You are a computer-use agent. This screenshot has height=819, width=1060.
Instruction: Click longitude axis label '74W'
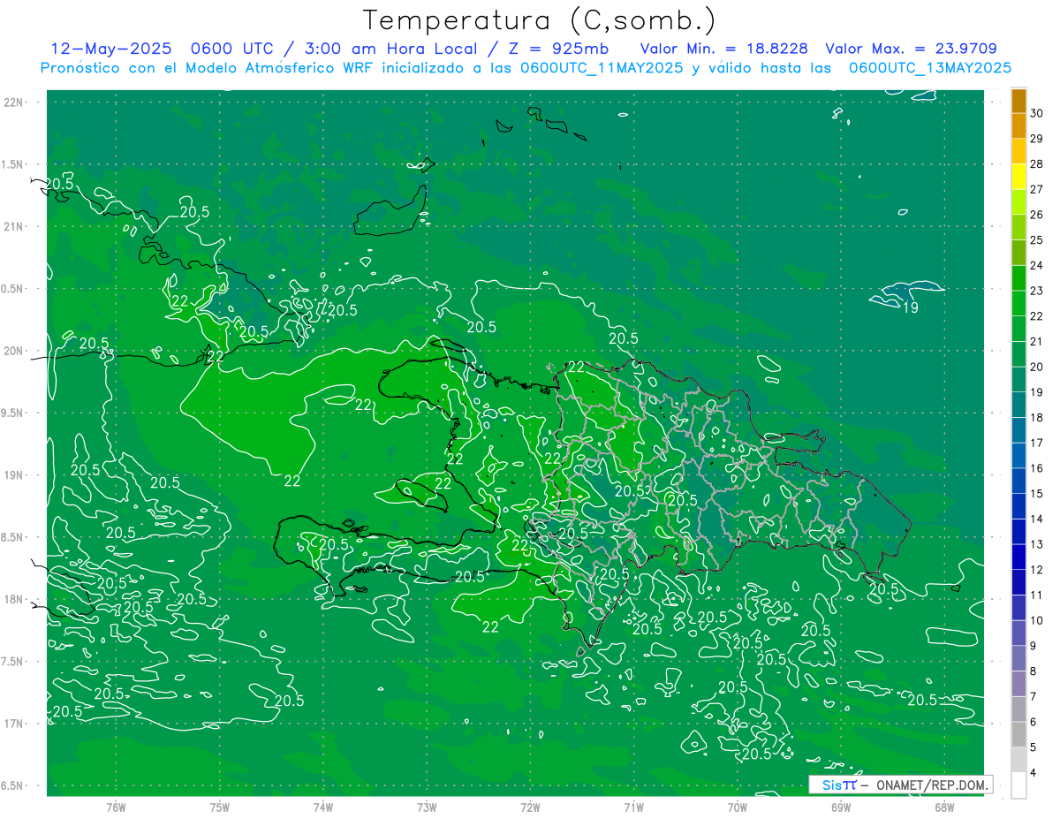(x=323, y=808)
